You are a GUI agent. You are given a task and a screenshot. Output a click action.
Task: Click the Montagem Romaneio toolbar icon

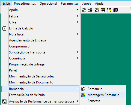pos(97,10)
